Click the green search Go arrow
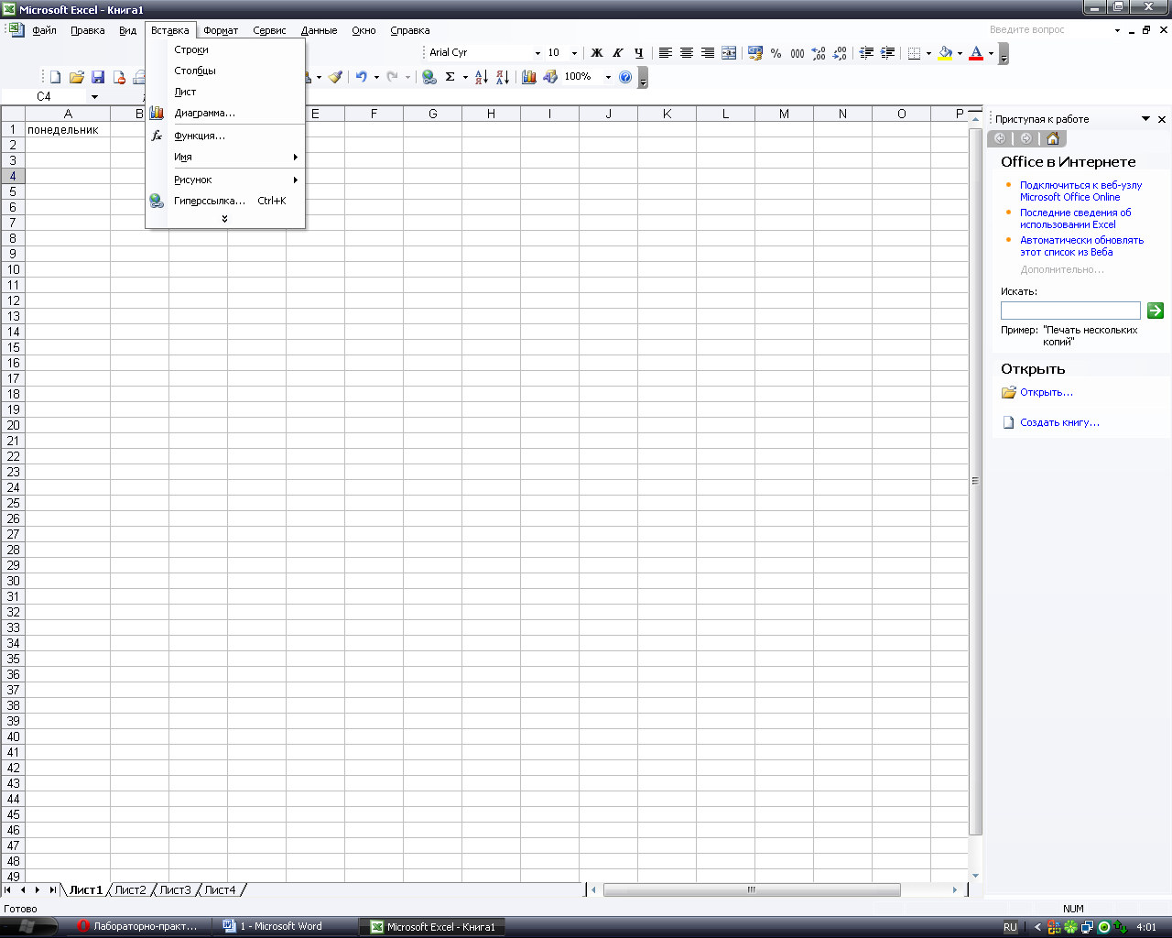This screenshot has width=1172, height=938. 1156,311
